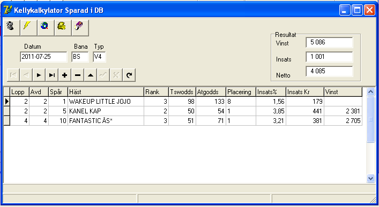This screenshot has width=379, height=207.
Task: Click the Placering column header
Action: tap(241, 92)
